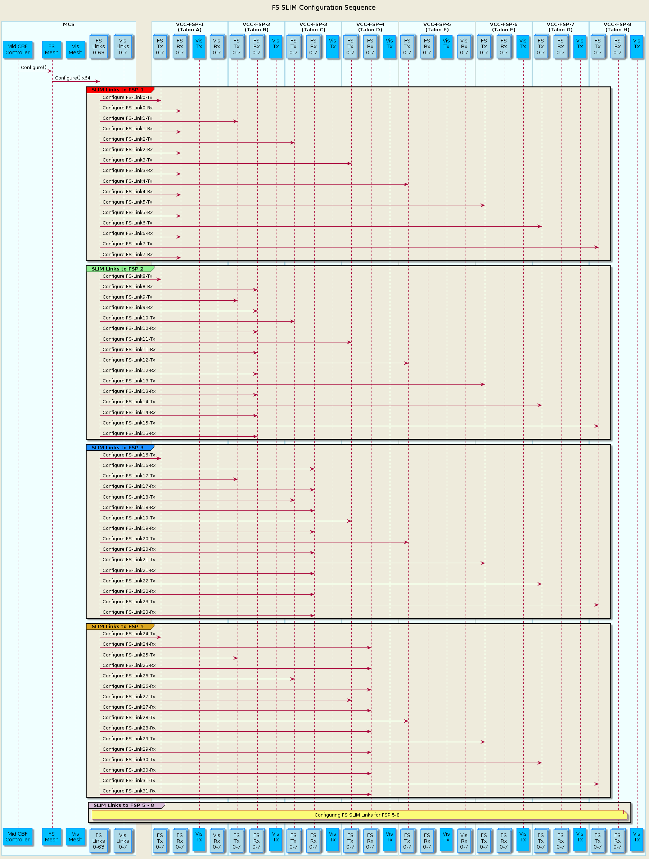The image size is (649, 859).
Task: Click the 'Configure FS-Link2-Tx' message
Action: pos(127,140)
